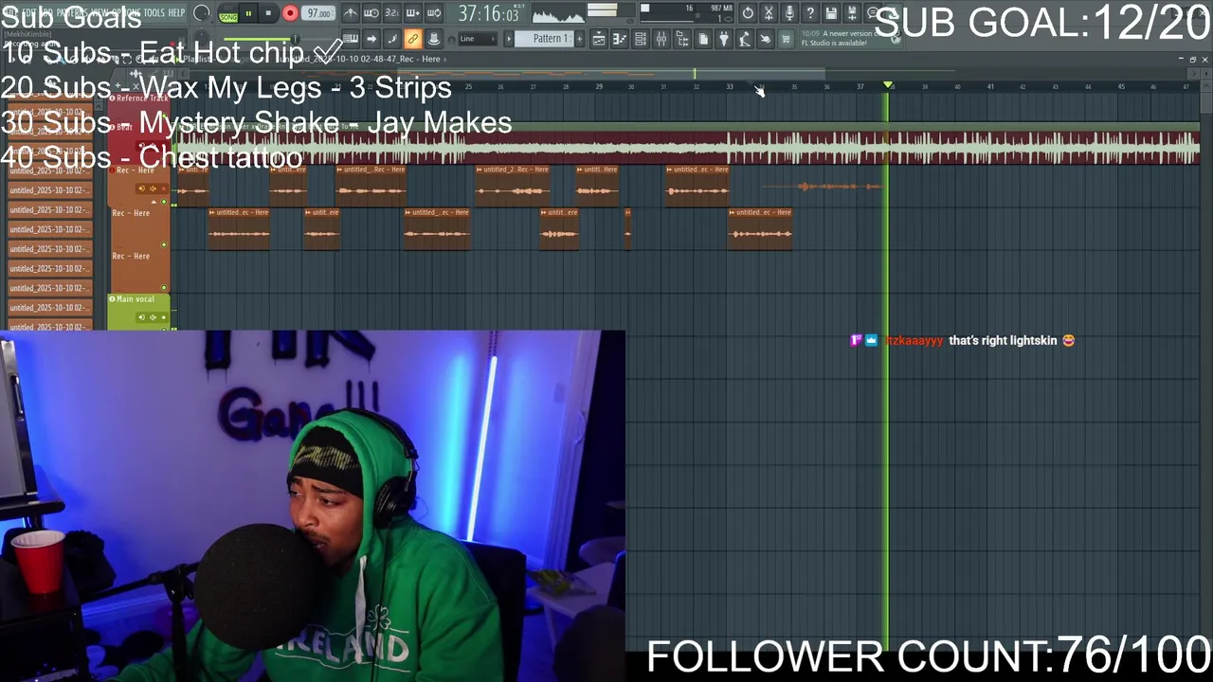Click the 37:16:03 time display

point(488,14)
